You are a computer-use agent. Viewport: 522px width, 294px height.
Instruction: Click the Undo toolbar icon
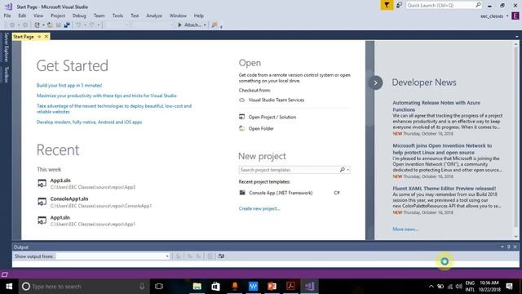tap(78, 25)
